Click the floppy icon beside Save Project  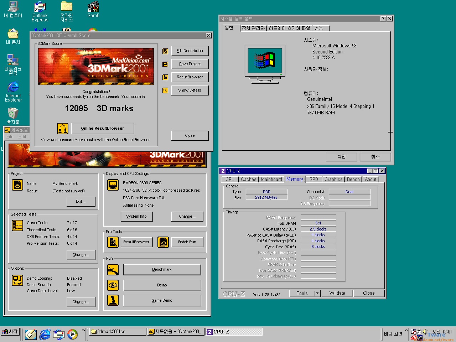(x=165, y=64)
